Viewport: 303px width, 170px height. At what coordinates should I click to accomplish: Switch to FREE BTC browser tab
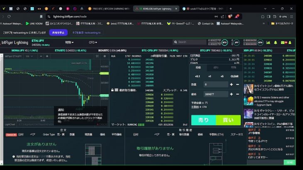point(109,9)
